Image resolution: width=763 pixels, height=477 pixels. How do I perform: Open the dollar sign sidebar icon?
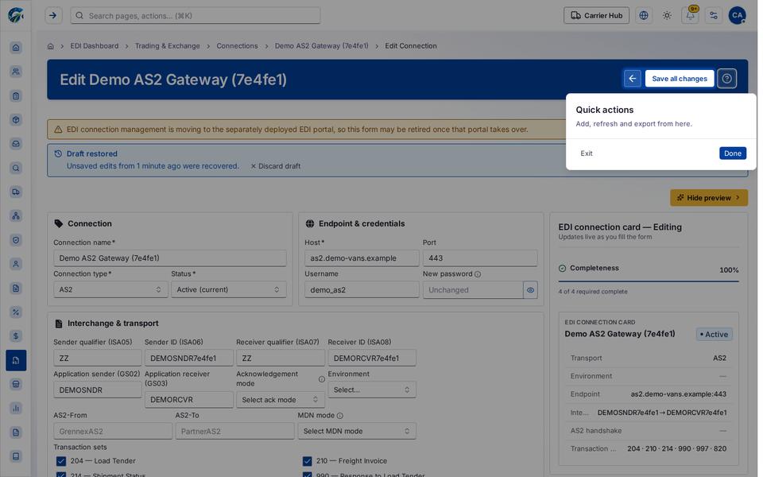[16, 335]
